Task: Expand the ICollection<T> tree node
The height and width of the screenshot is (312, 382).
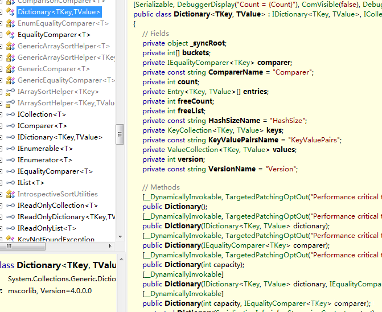Action: pyautogui.click(x=1, y=114)
